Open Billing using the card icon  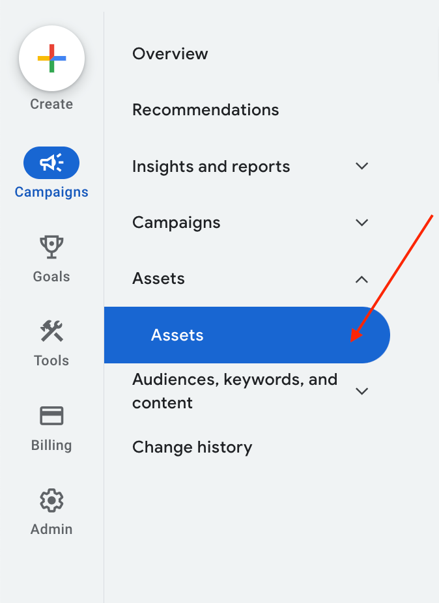(x=51, y=415)
